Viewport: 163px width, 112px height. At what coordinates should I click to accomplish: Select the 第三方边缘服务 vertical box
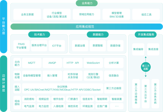point(136,94)
